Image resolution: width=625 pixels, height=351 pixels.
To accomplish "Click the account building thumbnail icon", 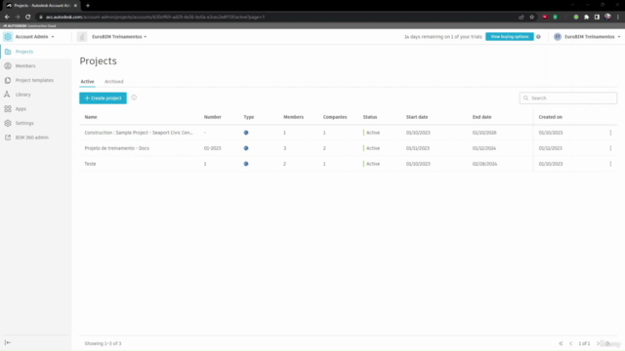I will (x=82, y=37).
